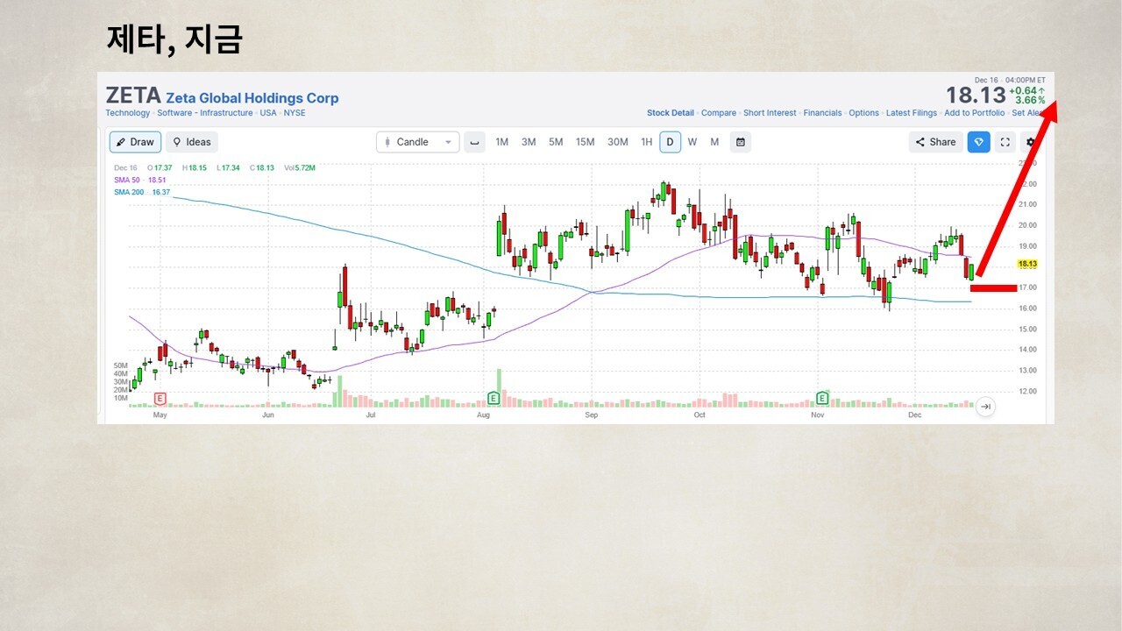Select the 1M timeframe
Viewport: 1122px width, 631px height.
pyautogui.click(x=502, y=142)
